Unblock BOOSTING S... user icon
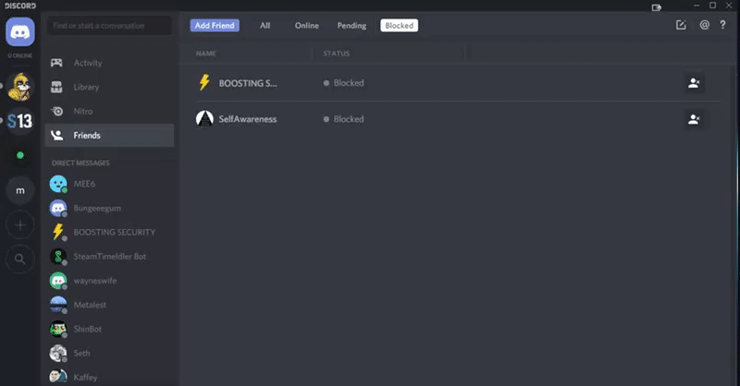This screenshot has width=740, height=386. pos(694,83)
